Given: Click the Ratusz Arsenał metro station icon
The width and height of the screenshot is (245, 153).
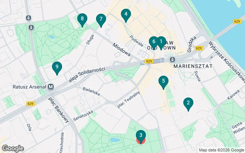Looking at the screenshot, I should pyautogui.click(x=51, y=87).
